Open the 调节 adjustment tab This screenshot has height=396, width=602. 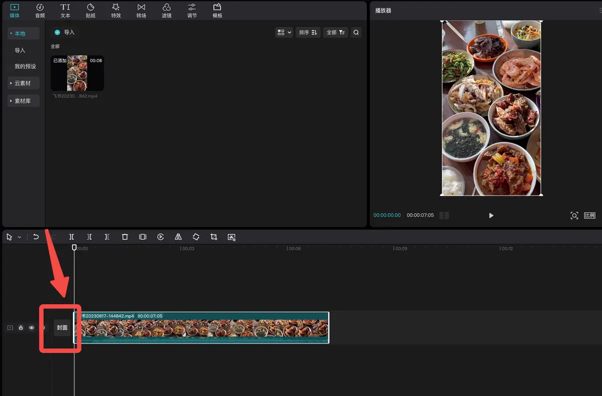point(192,11)
